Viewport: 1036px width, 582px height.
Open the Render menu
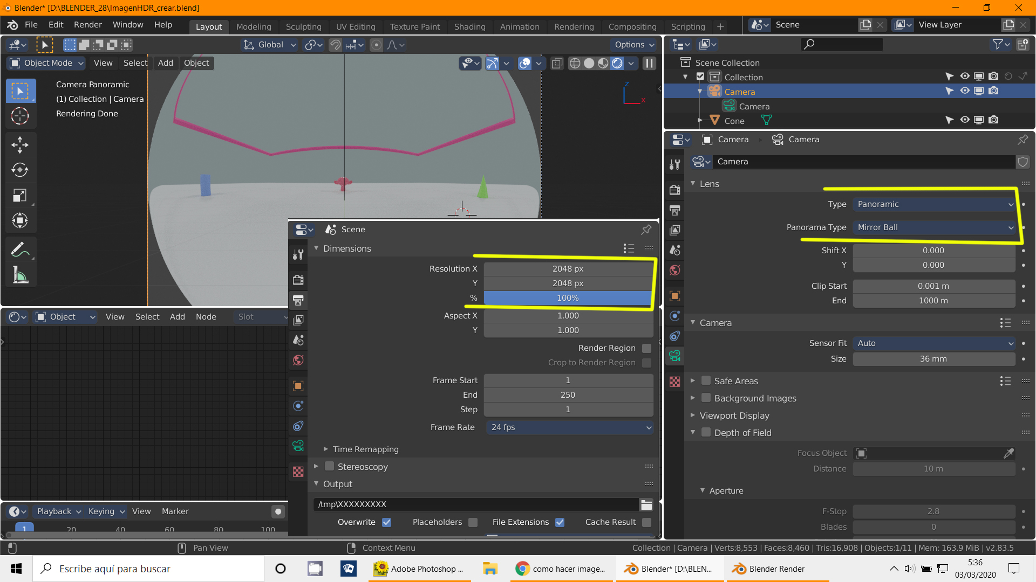87,25
